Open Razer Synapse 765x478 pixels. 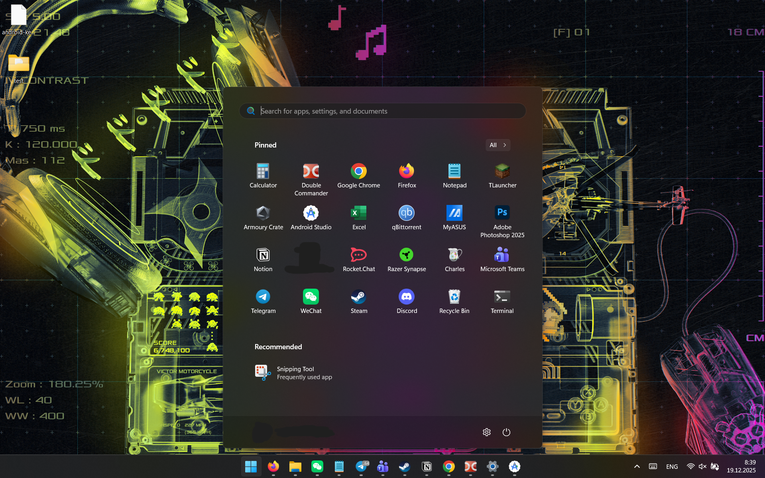pyautogui.click(x=407, y=260)
